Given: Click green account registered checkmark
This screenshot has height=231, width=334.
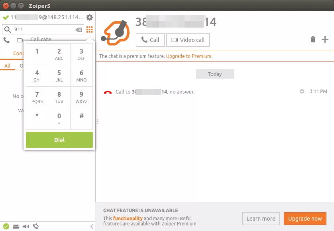Looking at the screenshot, I should 6,17.
